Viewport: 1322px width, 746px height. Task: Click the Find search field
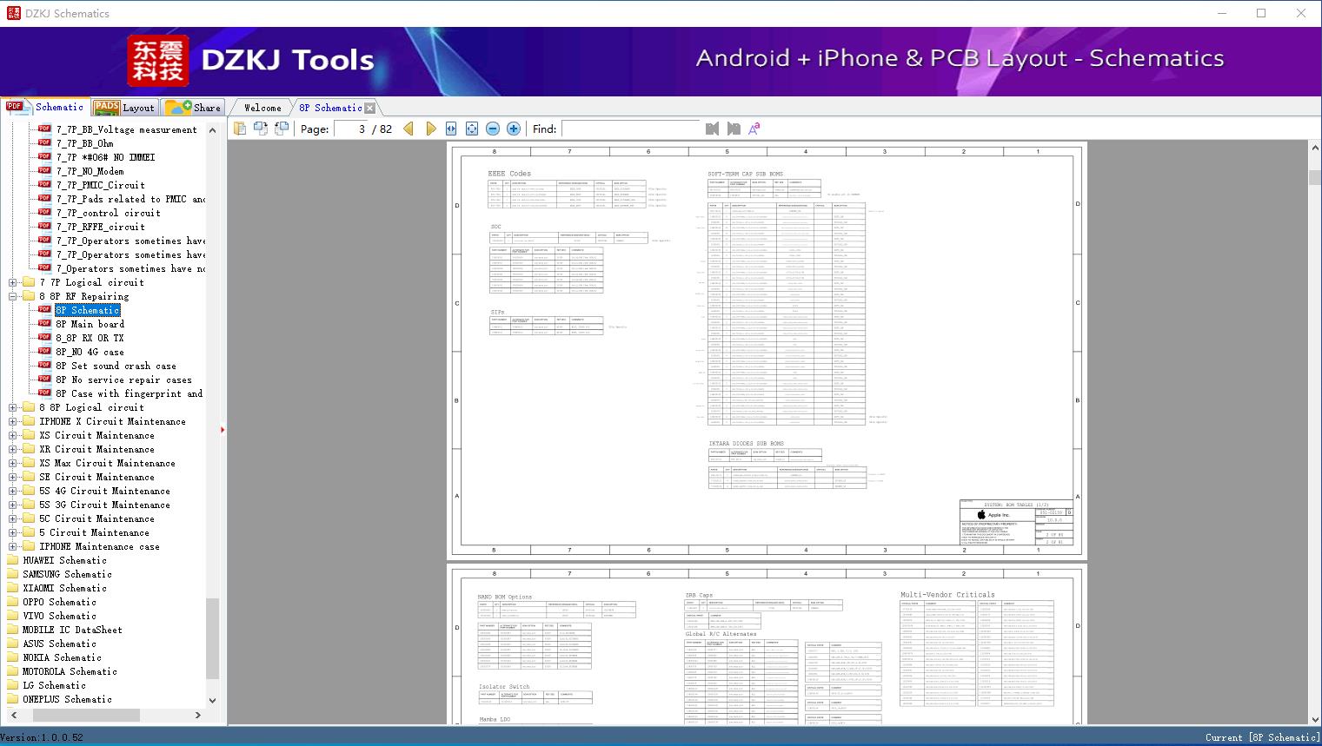coord(630,129)
